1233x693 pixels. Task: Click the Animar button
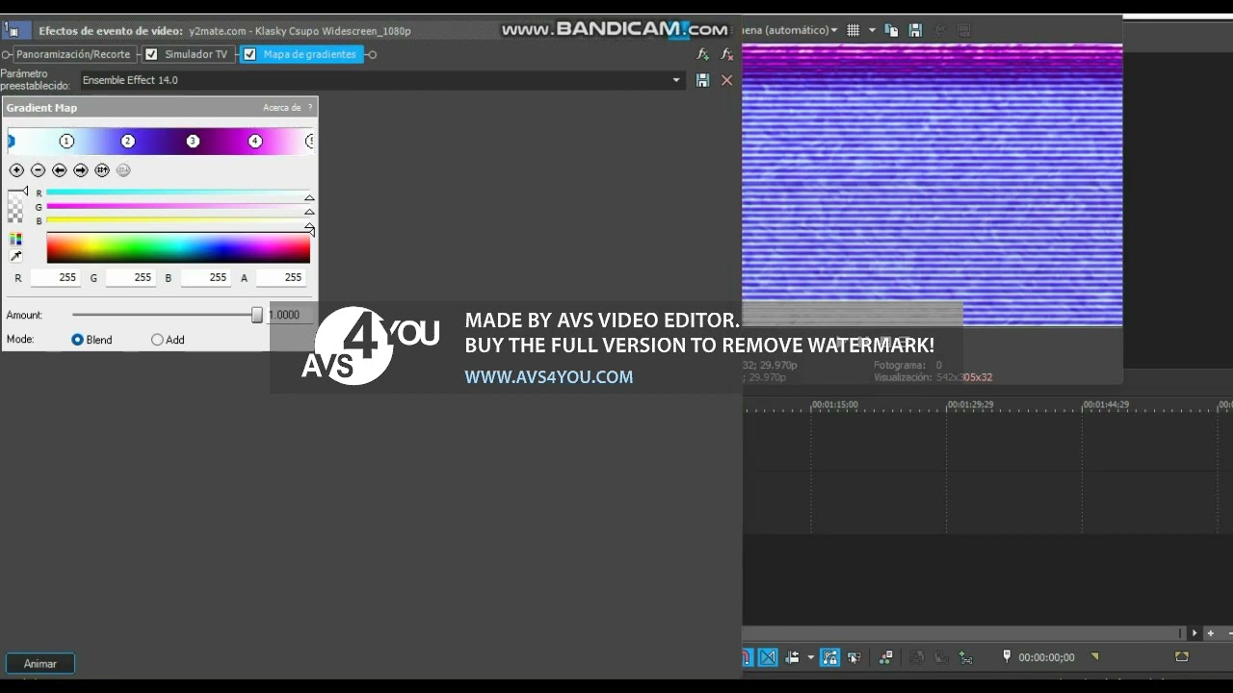click(x=40, y=663)
